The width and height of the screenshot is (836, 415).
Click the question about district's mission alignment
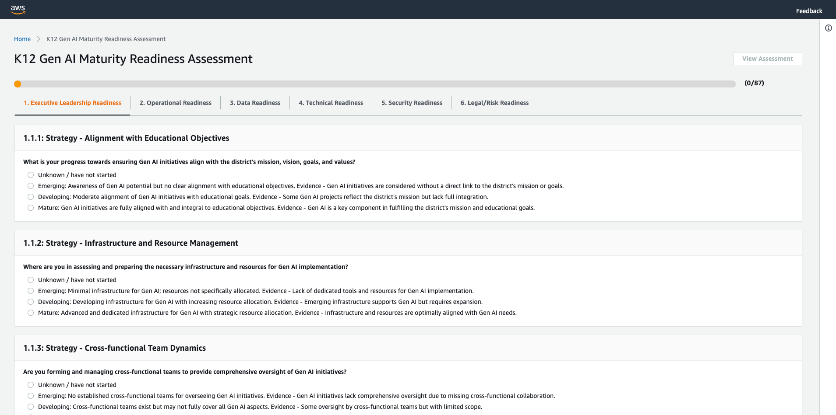point(189,162)
